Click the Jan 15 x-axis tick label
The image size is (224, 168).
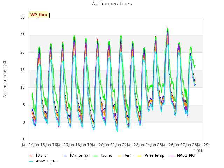(x=39, y=145)
